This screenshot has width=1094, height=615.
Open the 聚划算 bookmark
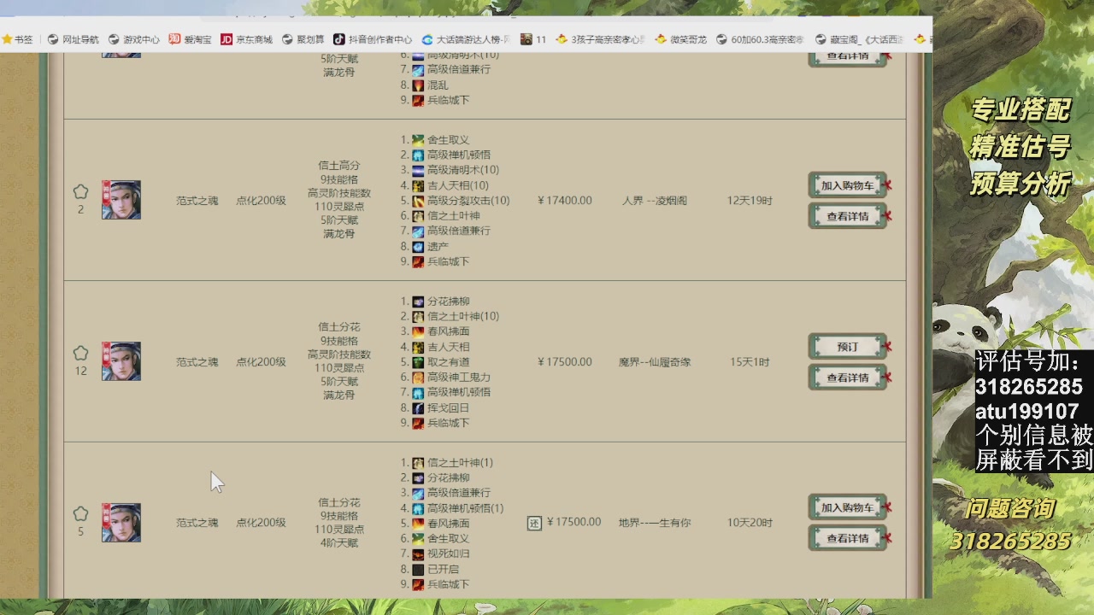click(303, 39)
